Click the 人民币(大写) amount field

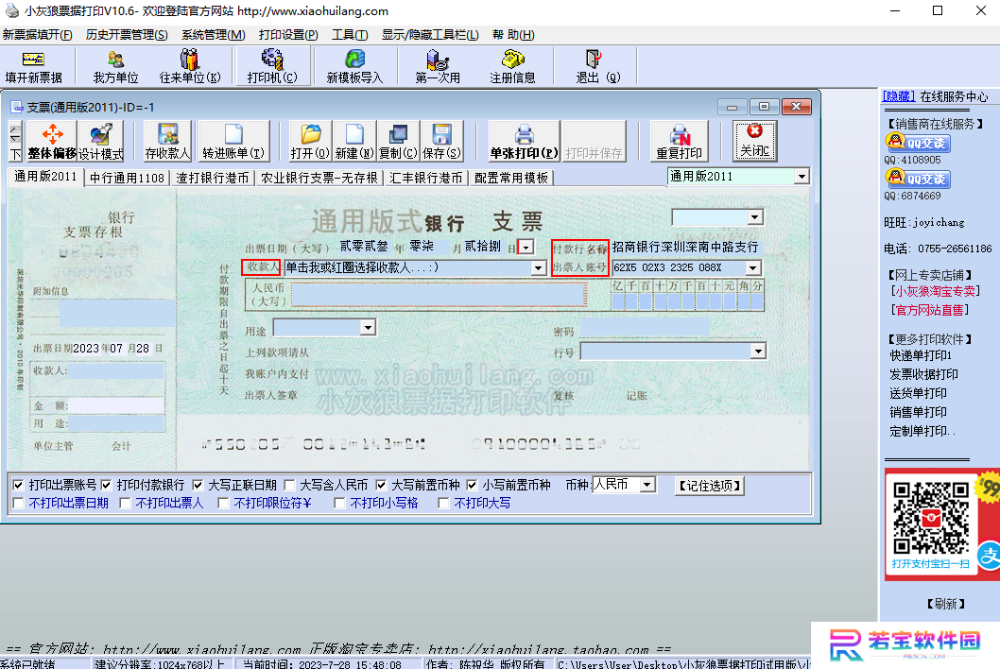tap(439, 295)
